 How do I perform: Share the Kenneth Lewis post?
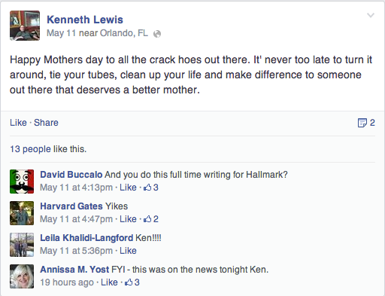(46, 123)
